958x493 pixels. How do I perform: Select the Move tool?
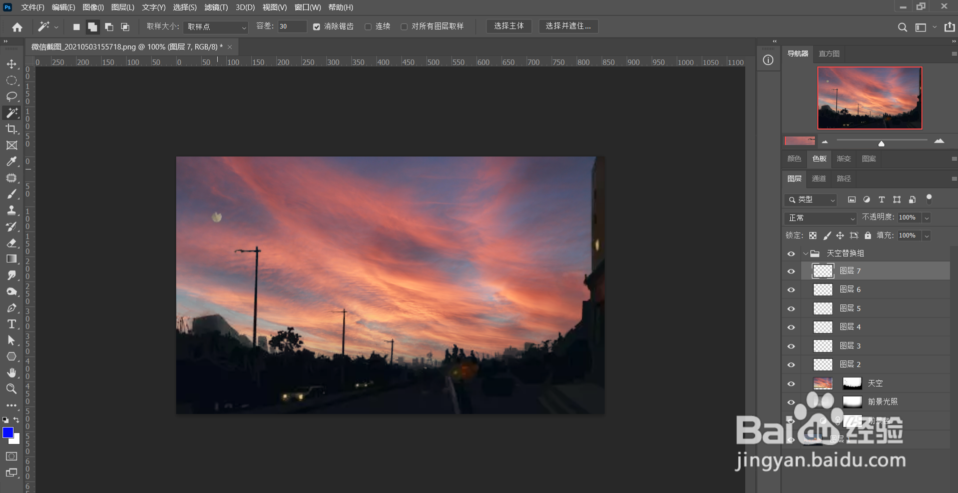[x=12, y=64]
